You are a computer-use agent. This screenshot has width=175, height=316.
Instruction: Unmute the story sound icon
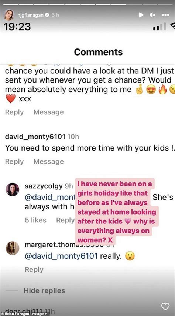tap(153, 15)
